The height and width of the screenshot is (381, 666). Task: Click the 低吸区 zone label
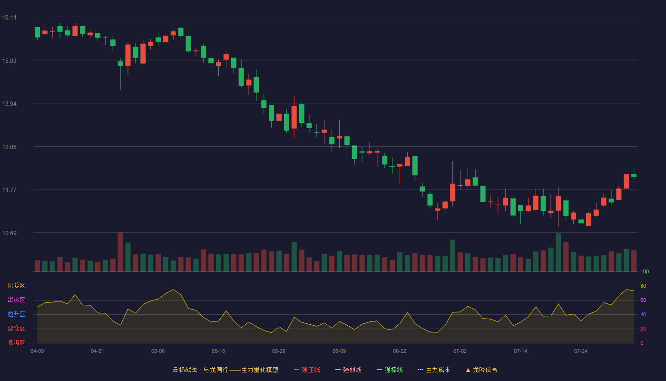pyautogui.click(x=16, y=342)
